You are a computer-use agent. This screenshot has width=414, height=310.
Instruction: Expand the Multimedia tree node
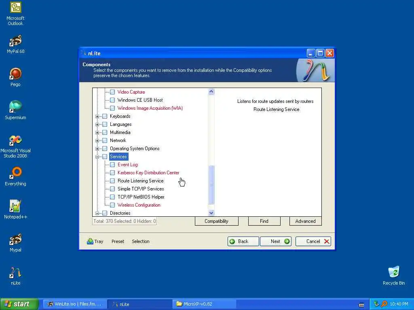point(97,132)
